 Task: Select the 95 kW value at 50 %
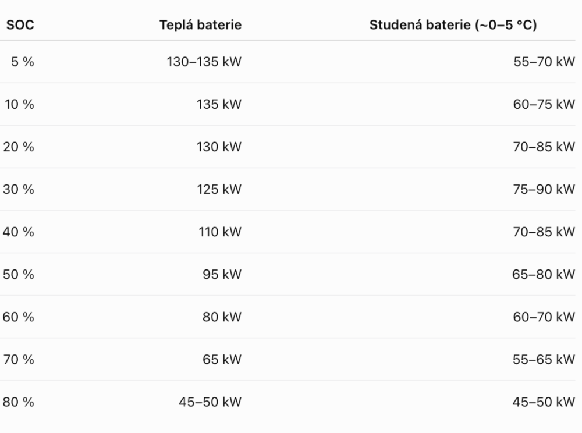(222, 275)
